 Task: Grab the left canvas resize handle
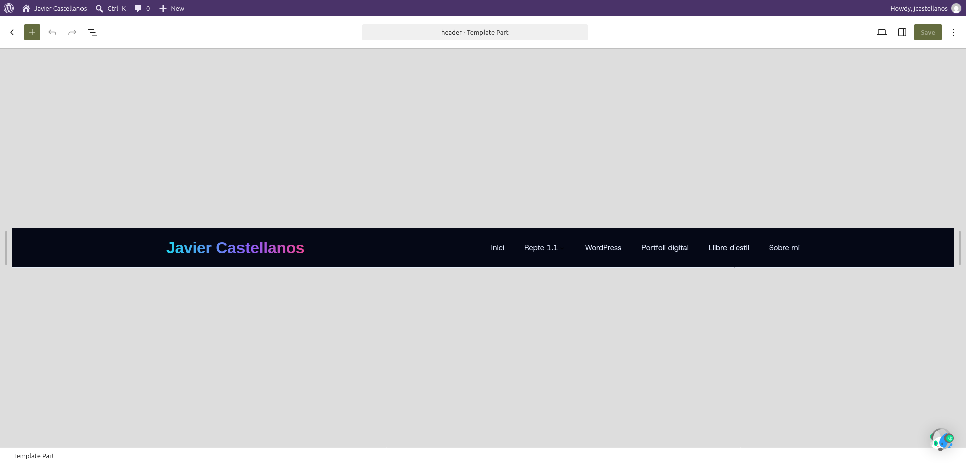click(6, 248)
